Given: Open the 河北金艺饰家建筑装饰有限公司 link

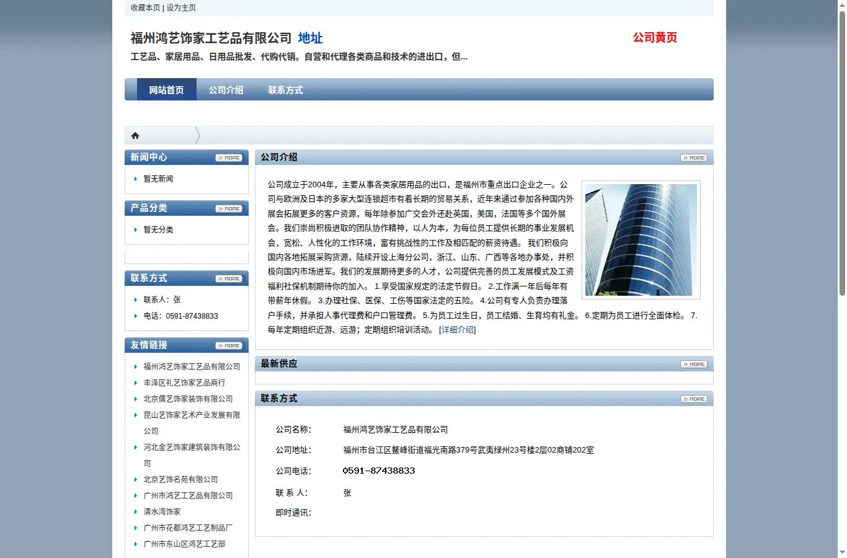Looking at the screenshot, I should coord(192,455).
